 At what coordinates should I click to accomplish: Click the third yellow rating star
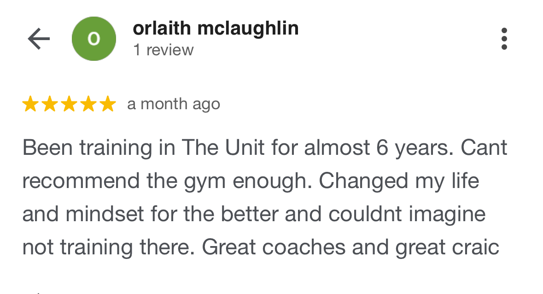click(x=69, y=104)
